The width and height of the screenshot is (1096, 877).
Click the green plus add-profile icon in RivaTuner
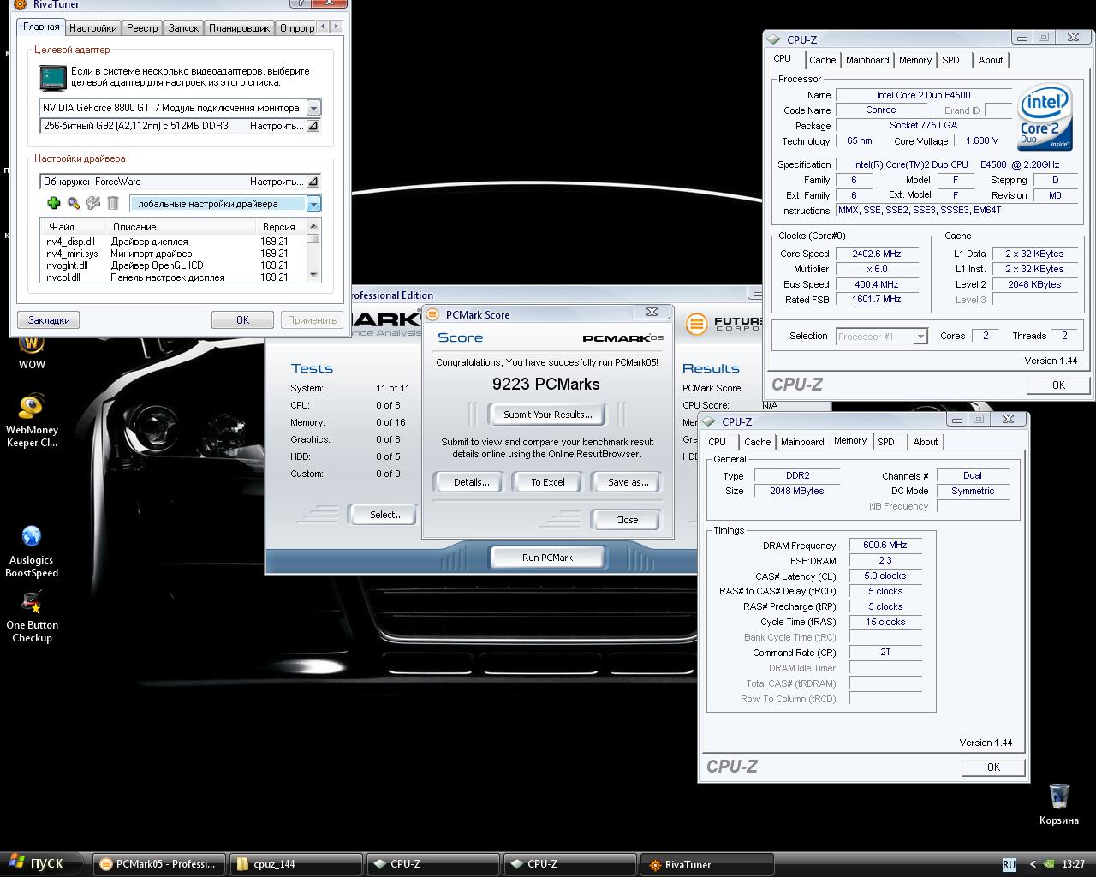(x=53, y=203)
